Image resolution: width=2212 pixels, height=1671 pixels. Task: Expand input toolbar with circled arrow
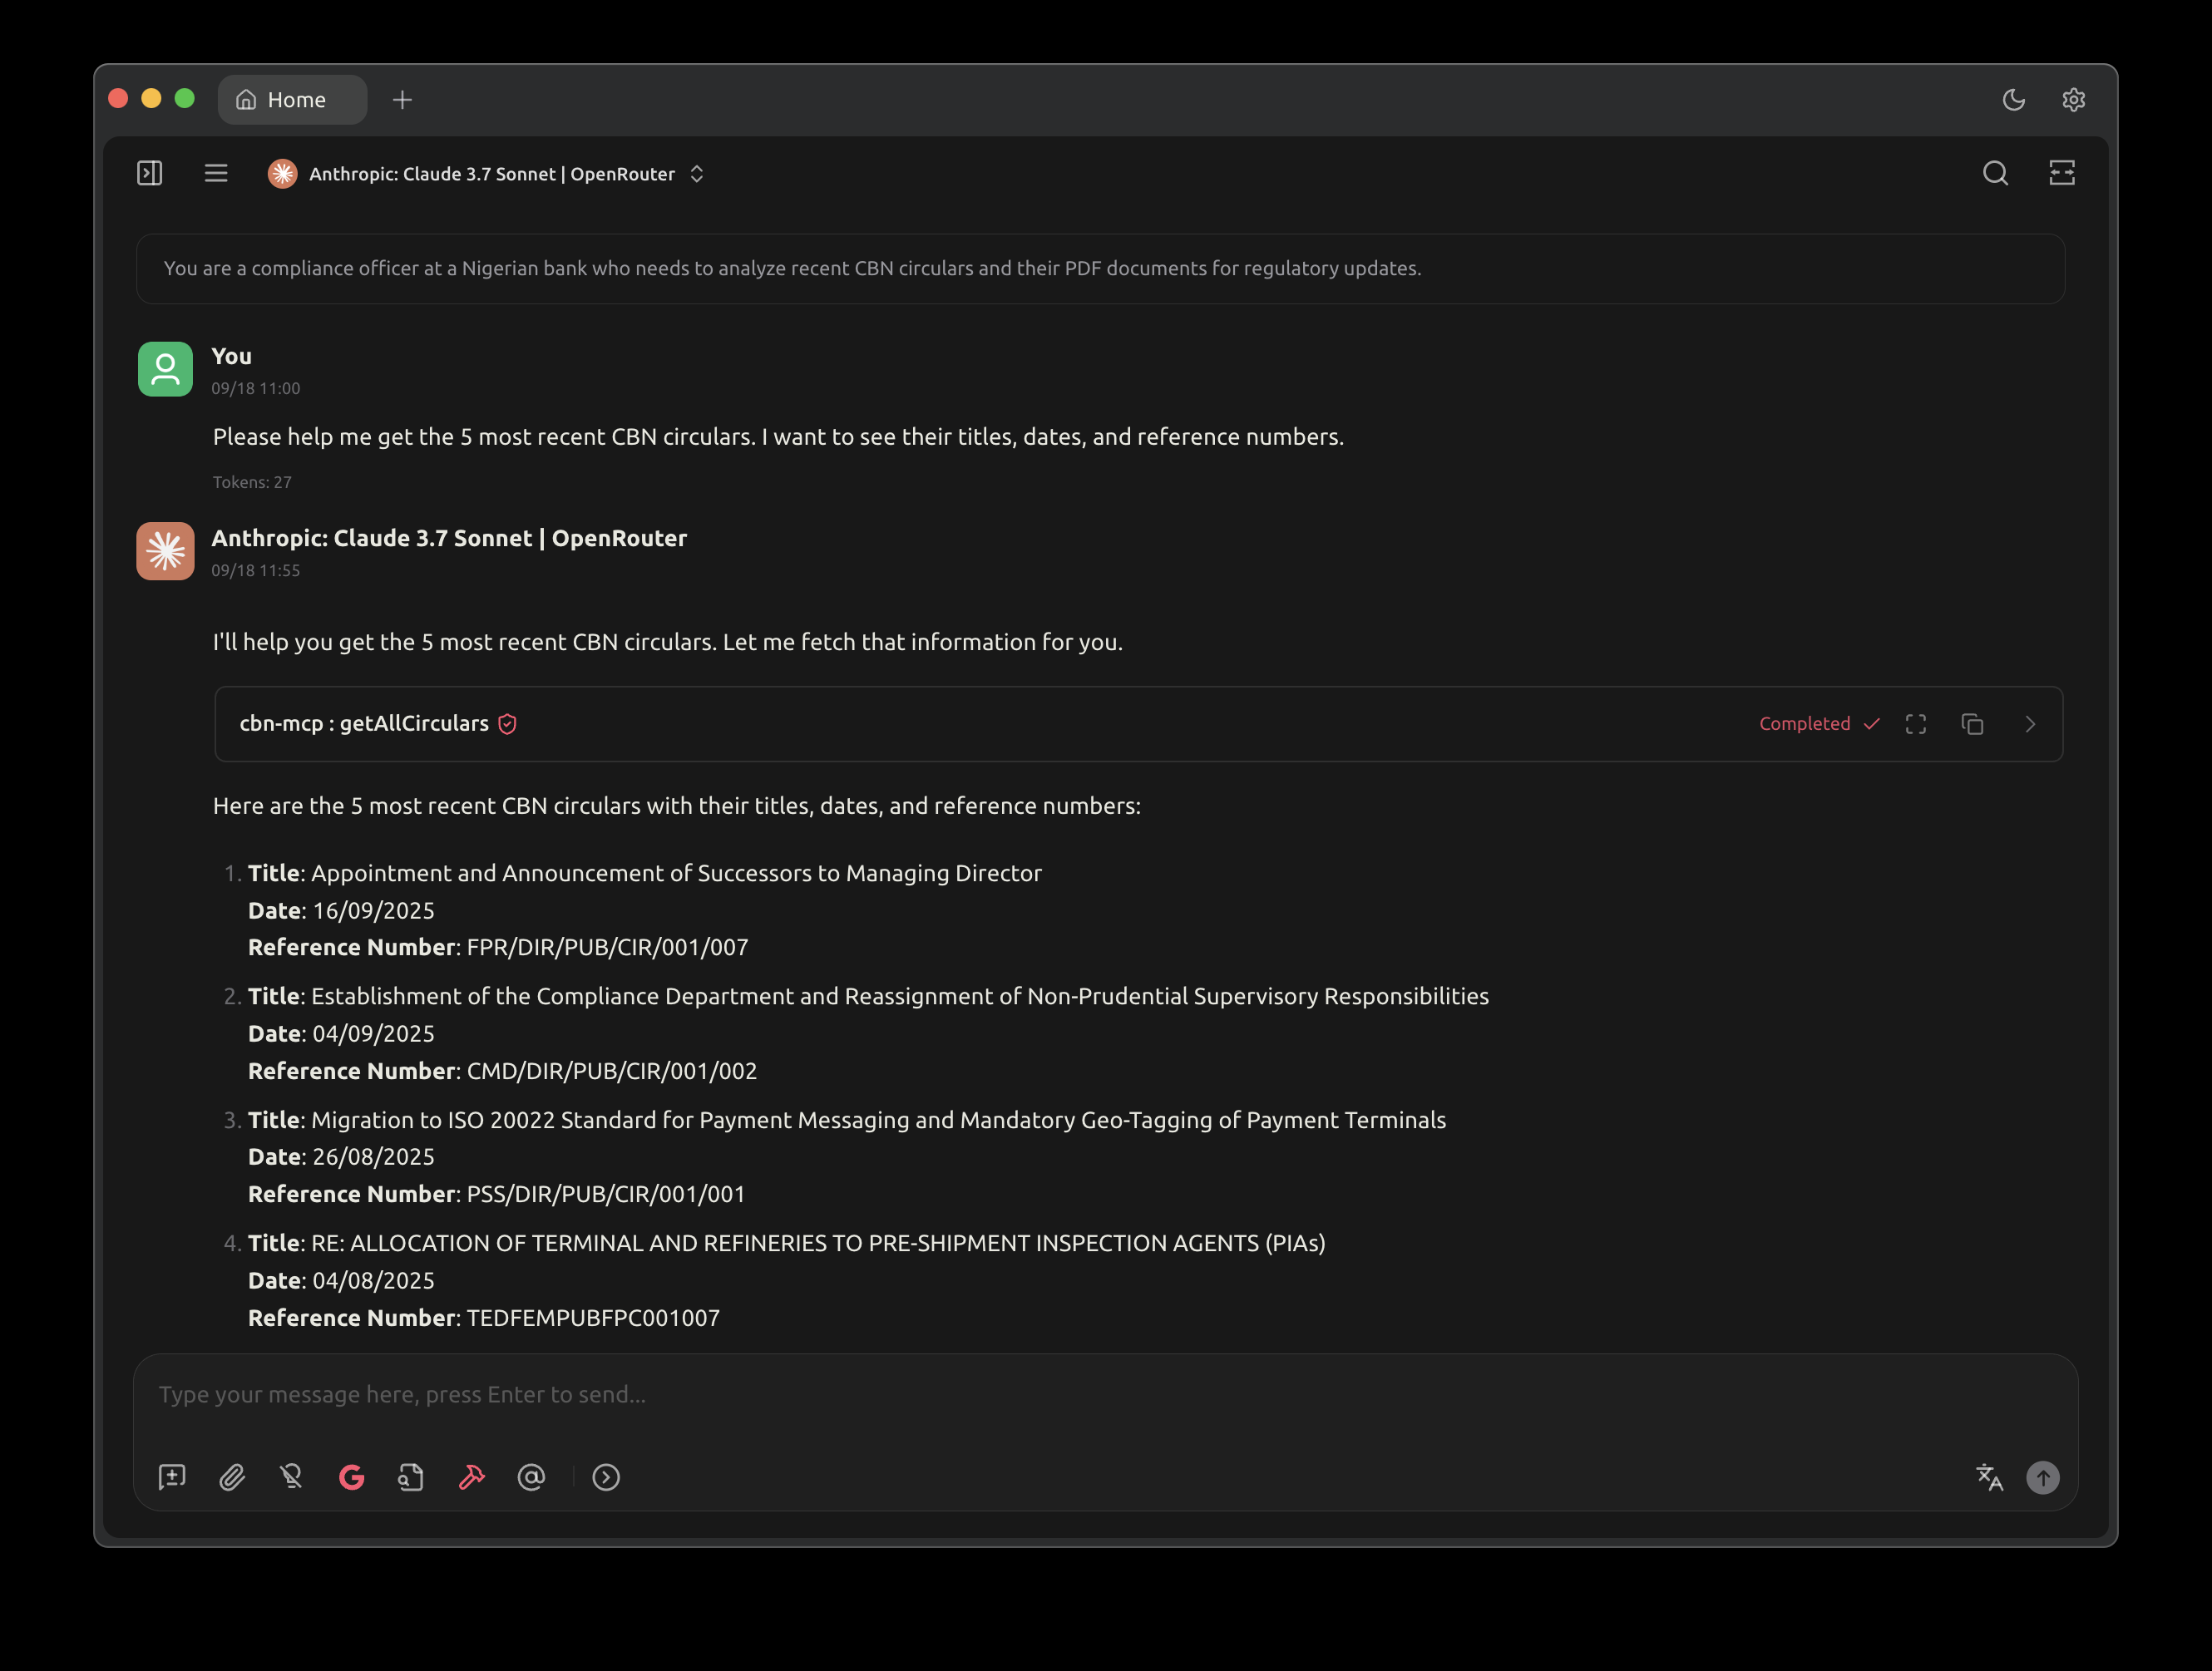[606, 1477]
